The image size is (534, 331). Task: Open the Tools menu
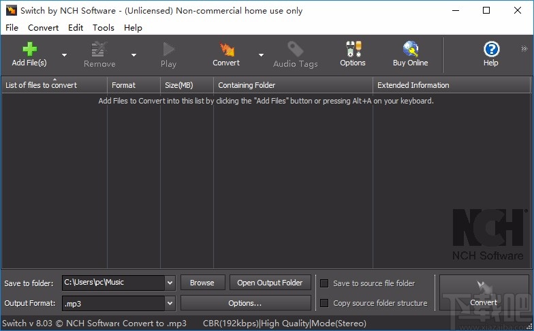104,27
